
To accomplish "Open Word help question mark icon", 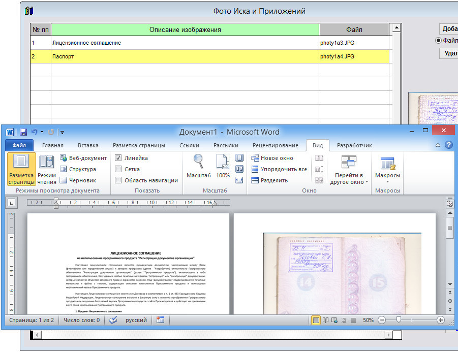I will pos(448,145).
